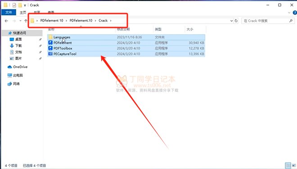Click the 12,278 KB size cell
The height and width of the screenshot is (169, 297).
coord(196,48)
